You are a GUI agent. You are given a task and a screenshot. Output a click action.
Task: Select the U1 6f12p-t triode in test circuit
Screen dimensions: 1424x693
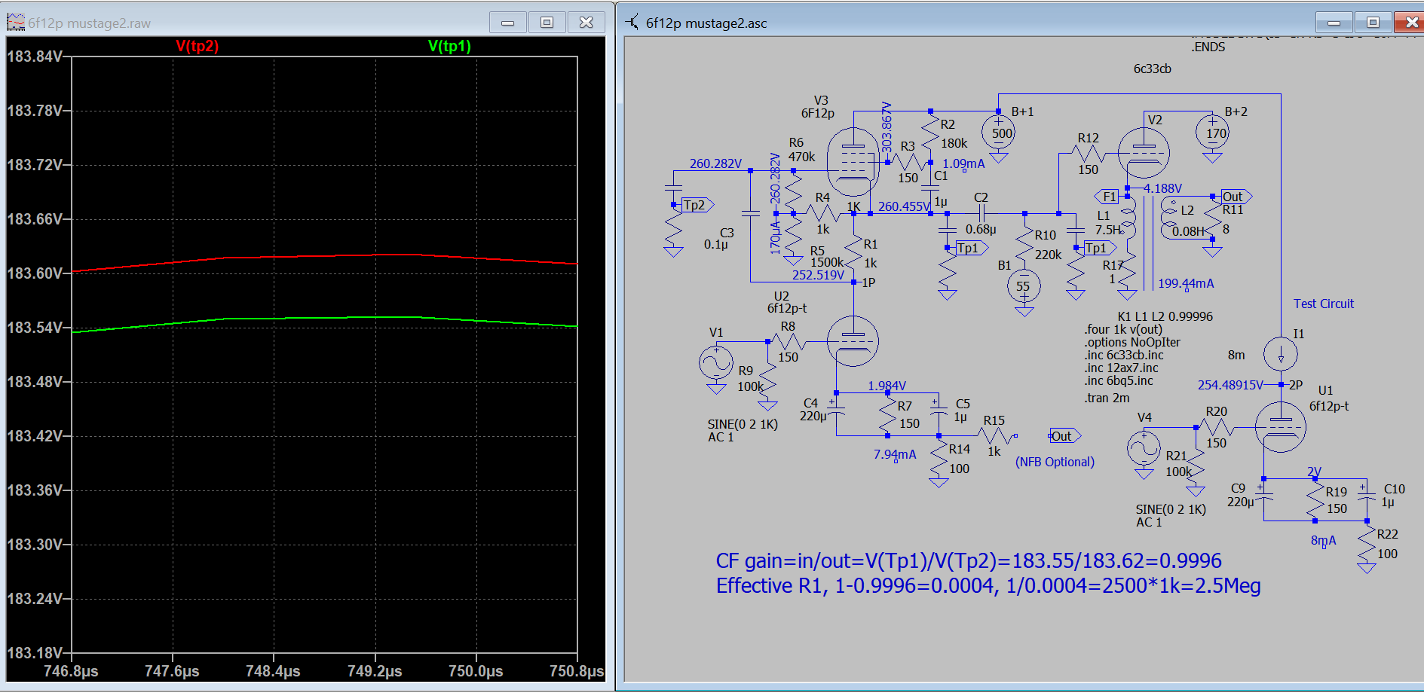coord(1281,426)
